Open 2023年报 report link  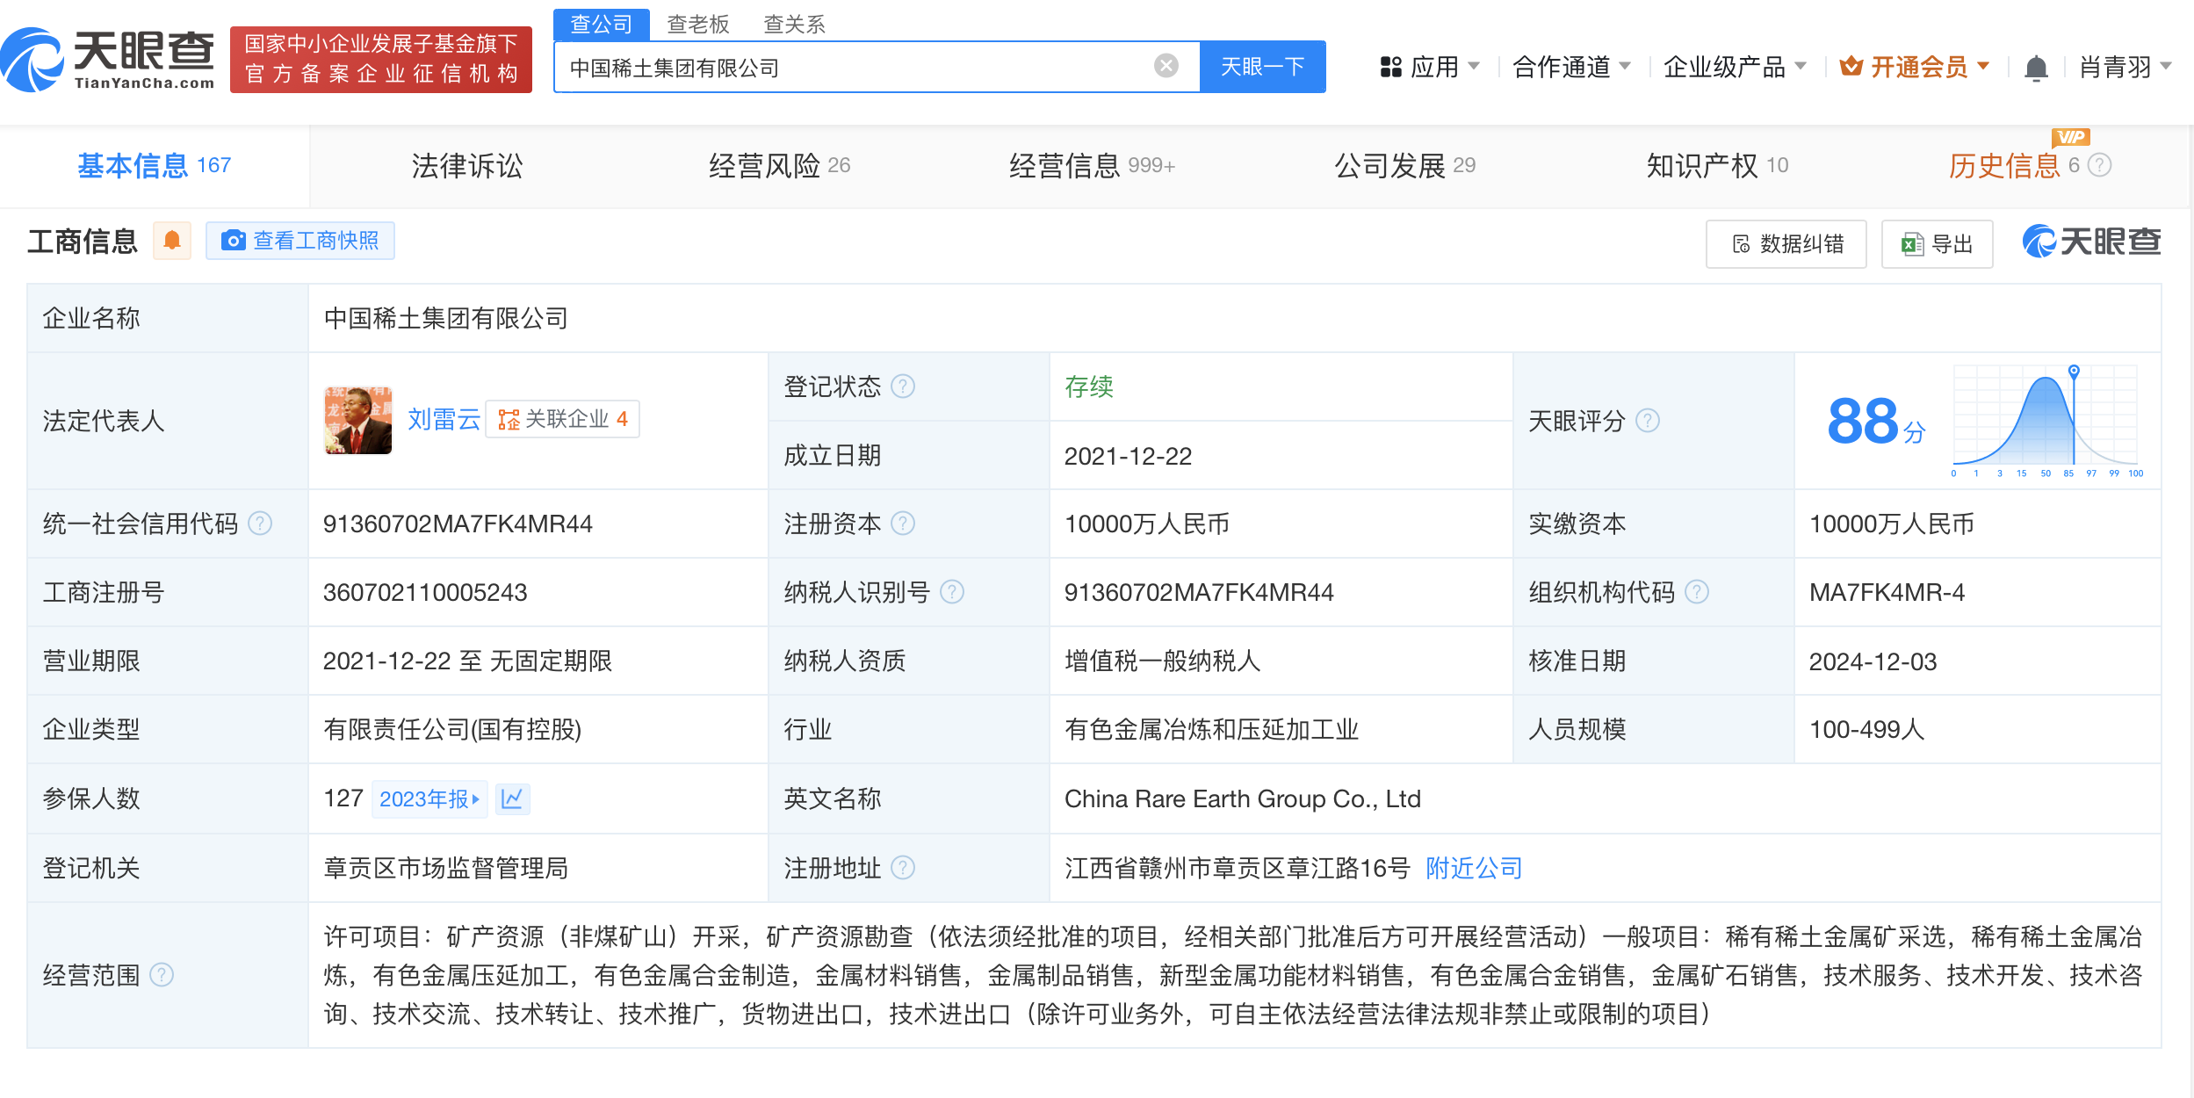click(429, 798)
